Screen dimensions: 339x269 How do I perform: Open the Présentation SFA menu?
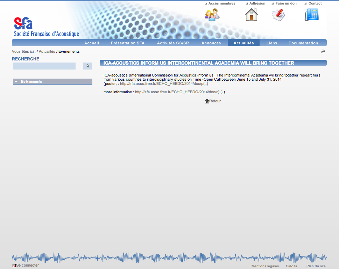[128, 43]
